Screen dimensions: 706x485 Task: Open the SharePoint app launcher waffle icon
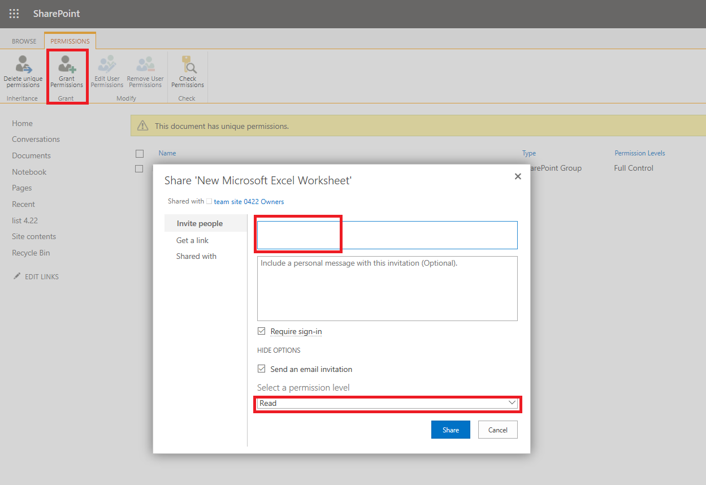tap(14, 14)
